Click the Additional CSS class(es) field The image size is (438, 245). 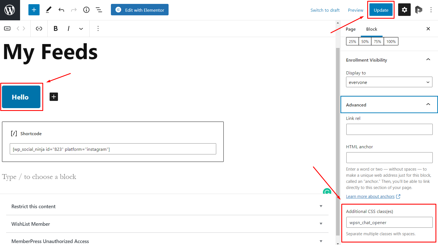coord(389,222)
